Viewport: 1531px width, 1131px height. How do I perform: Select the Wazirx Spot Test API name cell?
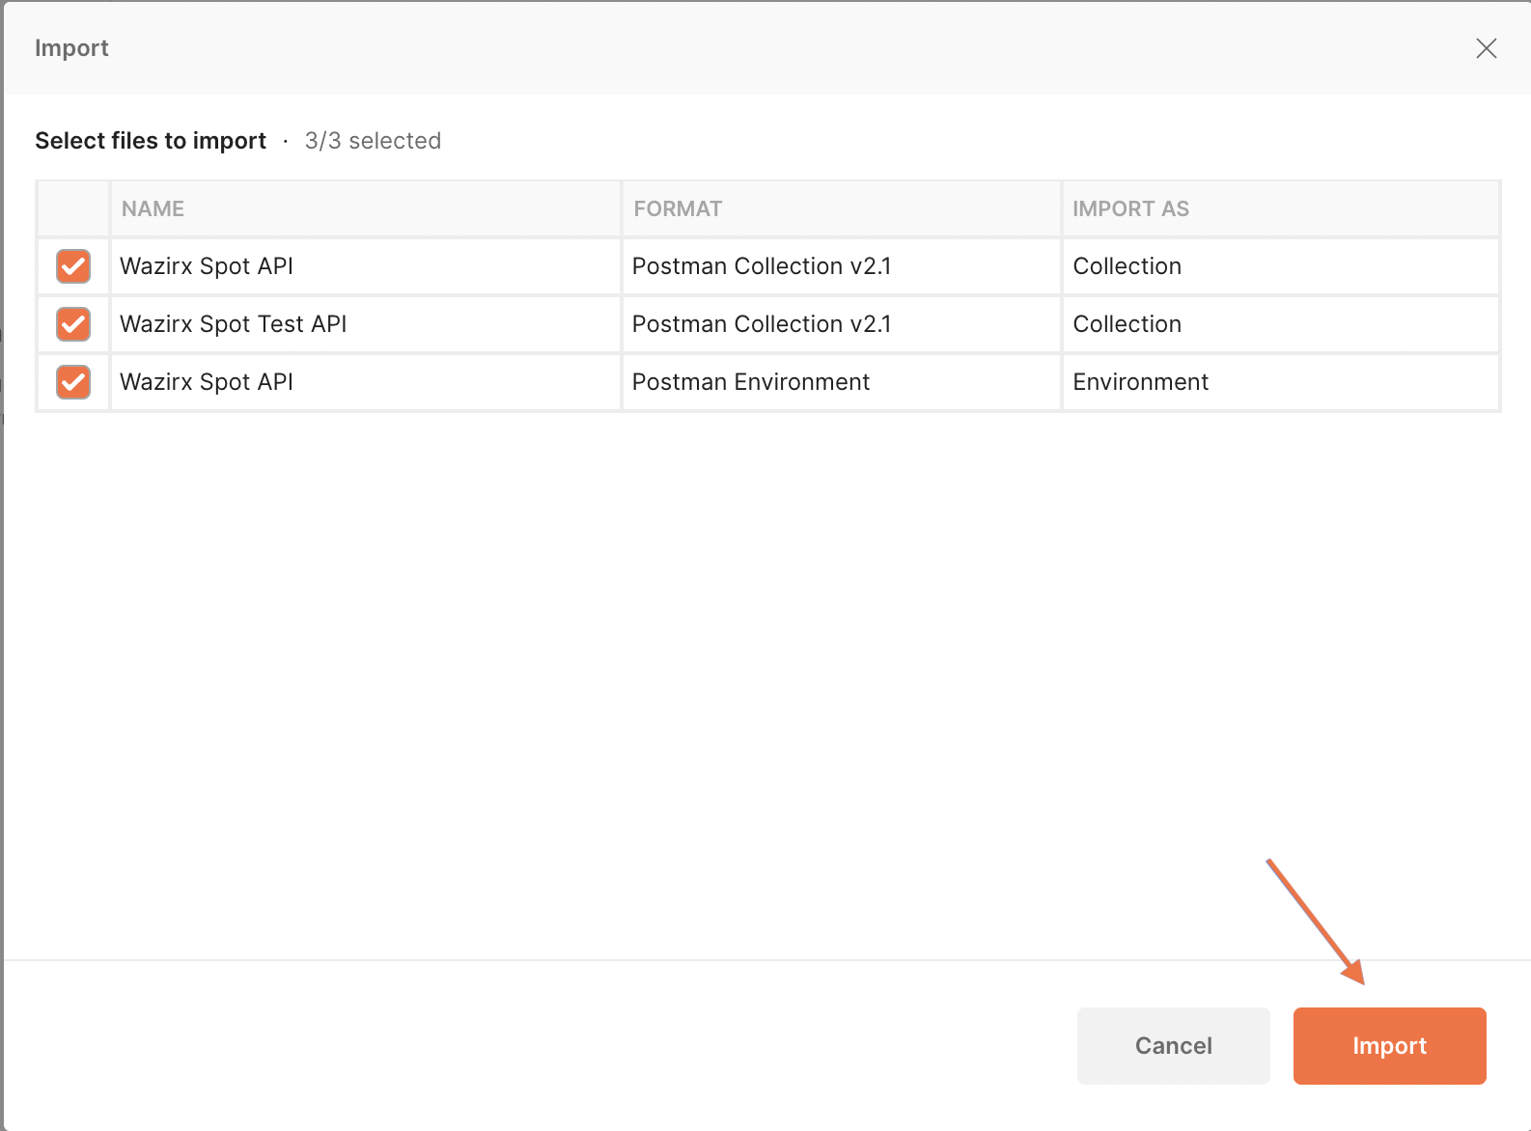(365, 324)
